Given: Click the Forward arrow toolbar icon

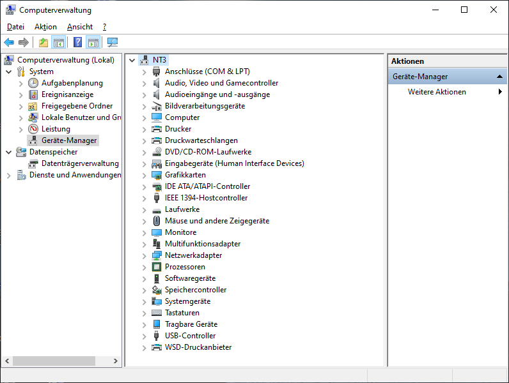Looking at the screenshot, I should click(24, 42).
